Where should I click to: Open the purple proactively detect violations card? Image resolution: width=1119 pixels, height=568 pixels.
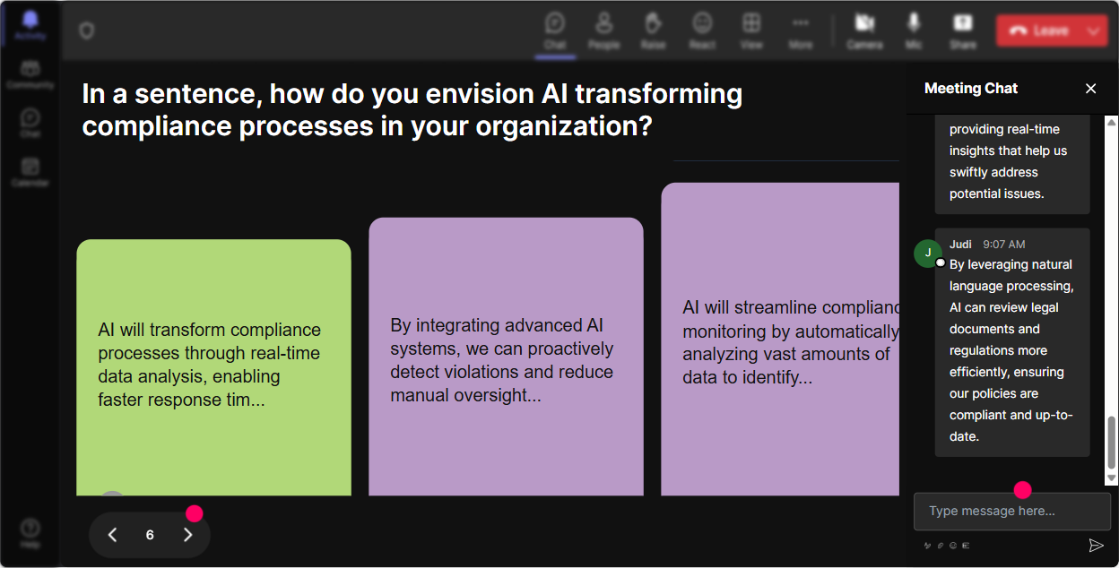[x=506, y=357]
